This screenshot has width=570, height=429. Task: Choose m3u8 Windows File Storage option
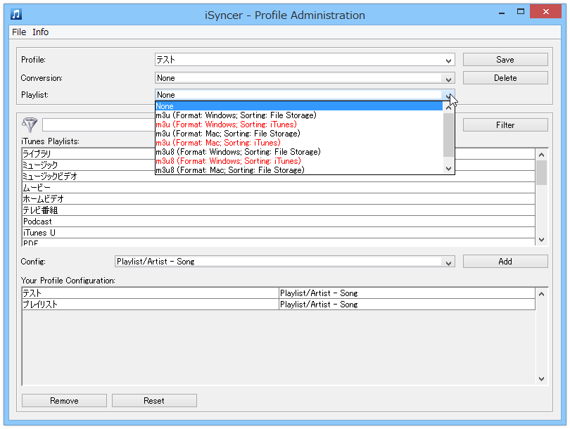(x=299, y=151)
